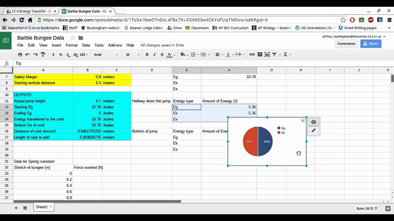Viewport: 394px width, 221px height.
Task: Open the all sheets list icon
Action: 25,208
